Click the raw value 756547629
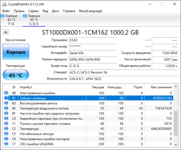The width and height of the screenshot is (181, 150). tap(163, 108)
